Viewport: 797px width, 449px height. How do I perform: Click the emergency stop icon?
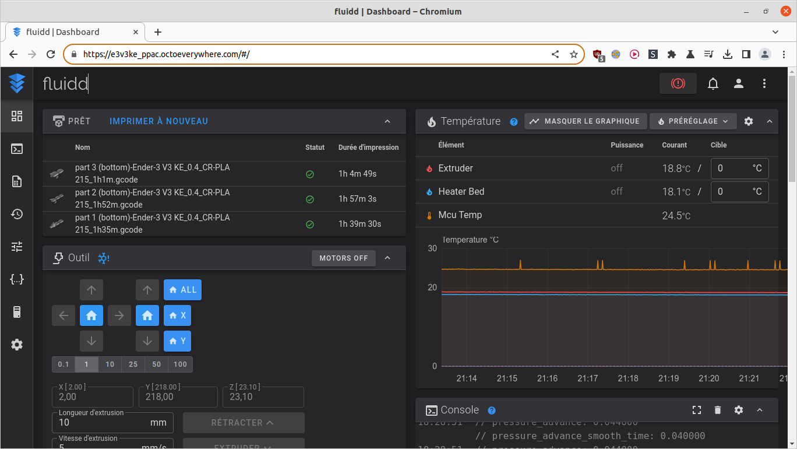click(678, 83)
